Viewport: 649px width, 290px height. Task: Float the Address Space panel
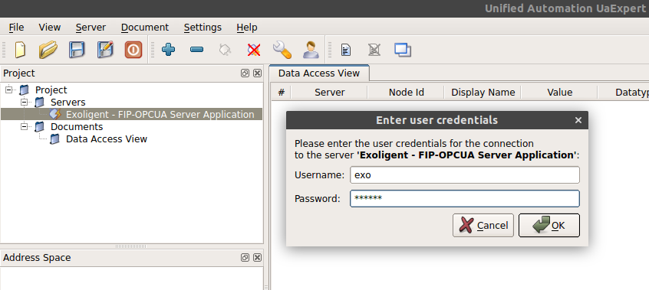click(245, 257)
